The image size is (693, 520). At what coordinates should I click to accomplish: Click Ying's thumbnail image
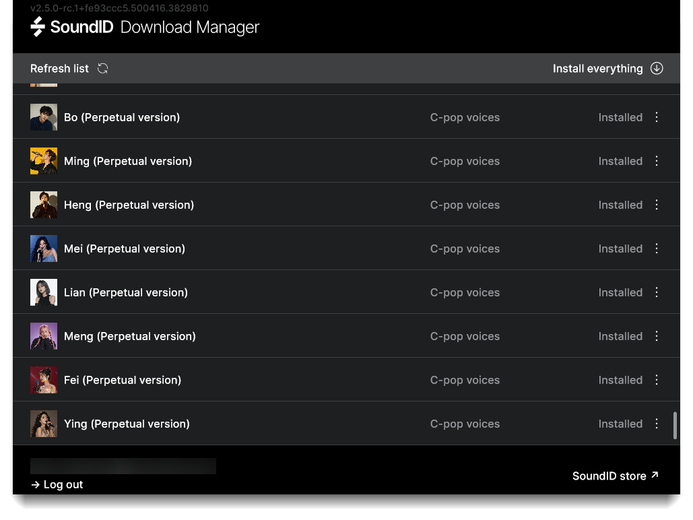[44, 424]
